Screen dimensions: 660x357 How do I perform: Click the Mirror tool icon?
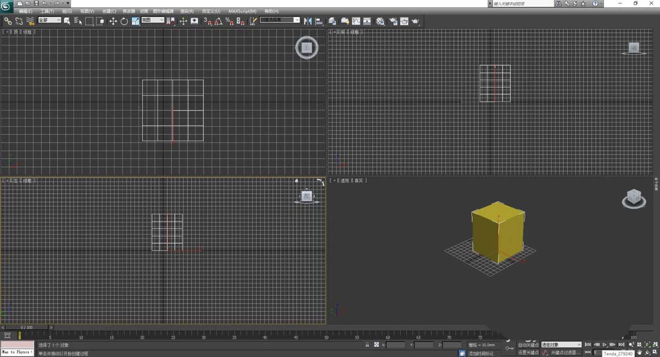308,20
